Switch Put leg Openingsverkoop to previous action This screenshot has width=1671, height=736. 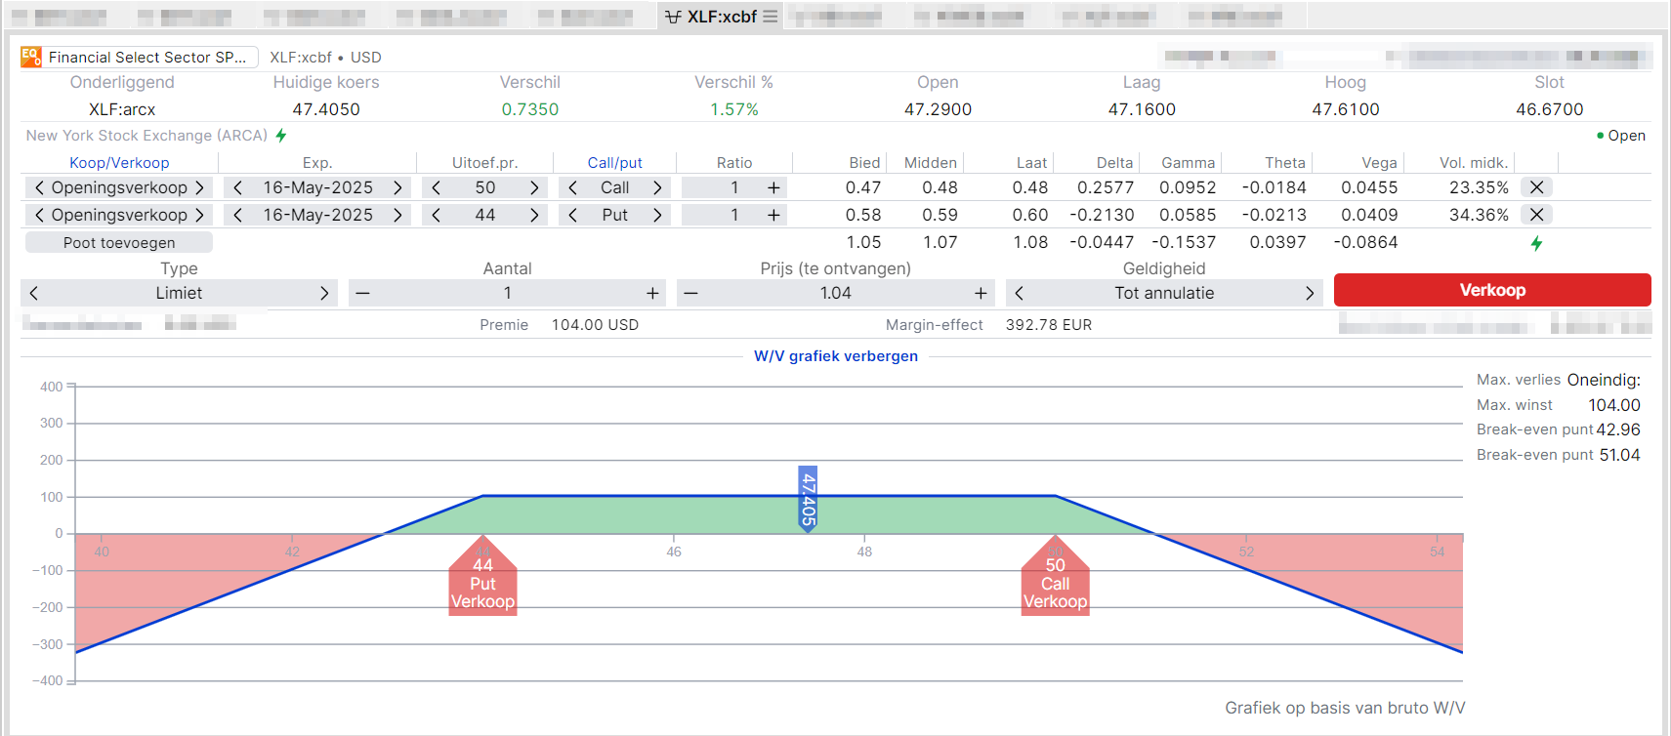pos(39,215)
